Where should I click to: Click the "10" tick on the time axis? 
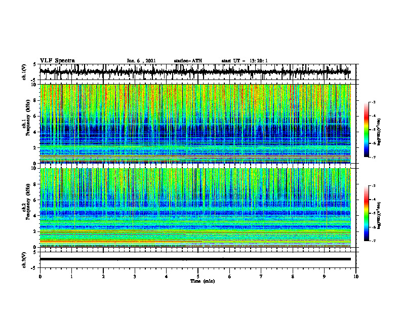click(x=356, y=277)
